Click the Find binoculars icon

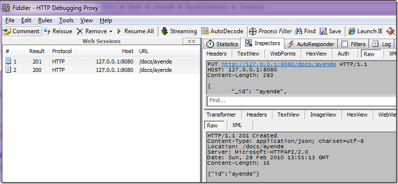point(299,31)
